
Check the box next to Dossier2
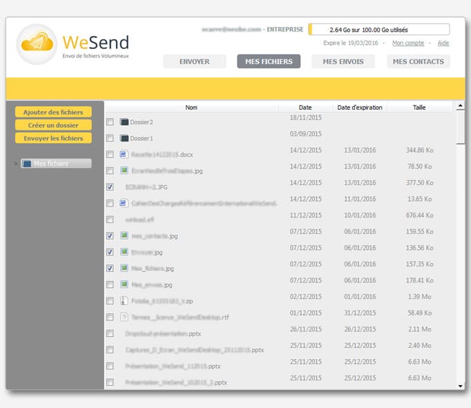click(x=110, y=122)
